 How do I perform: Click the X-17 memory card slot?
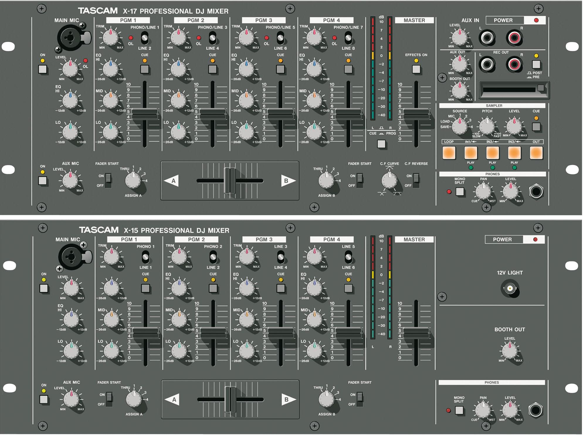(x=514, y=90)
